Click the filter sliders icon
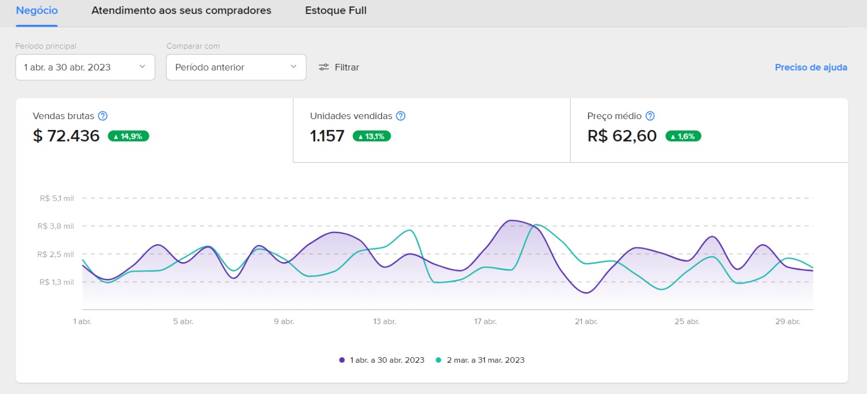Viewport: 867px width, 394px height. [x=323, y=67]
